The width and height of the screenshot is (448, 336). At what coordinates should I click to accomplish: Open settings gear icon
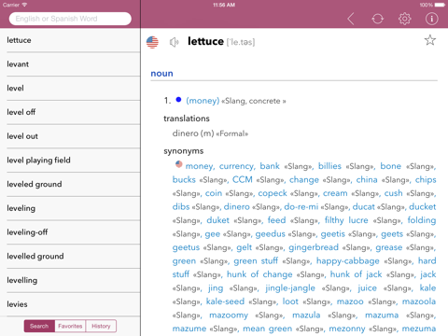pos(404,19)
